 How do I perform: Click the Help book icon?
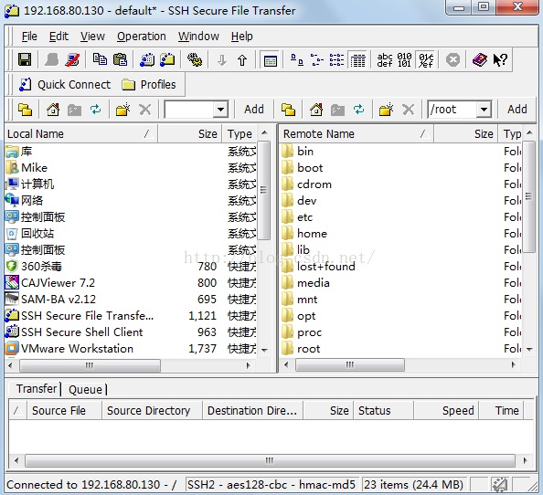point(480,60)
